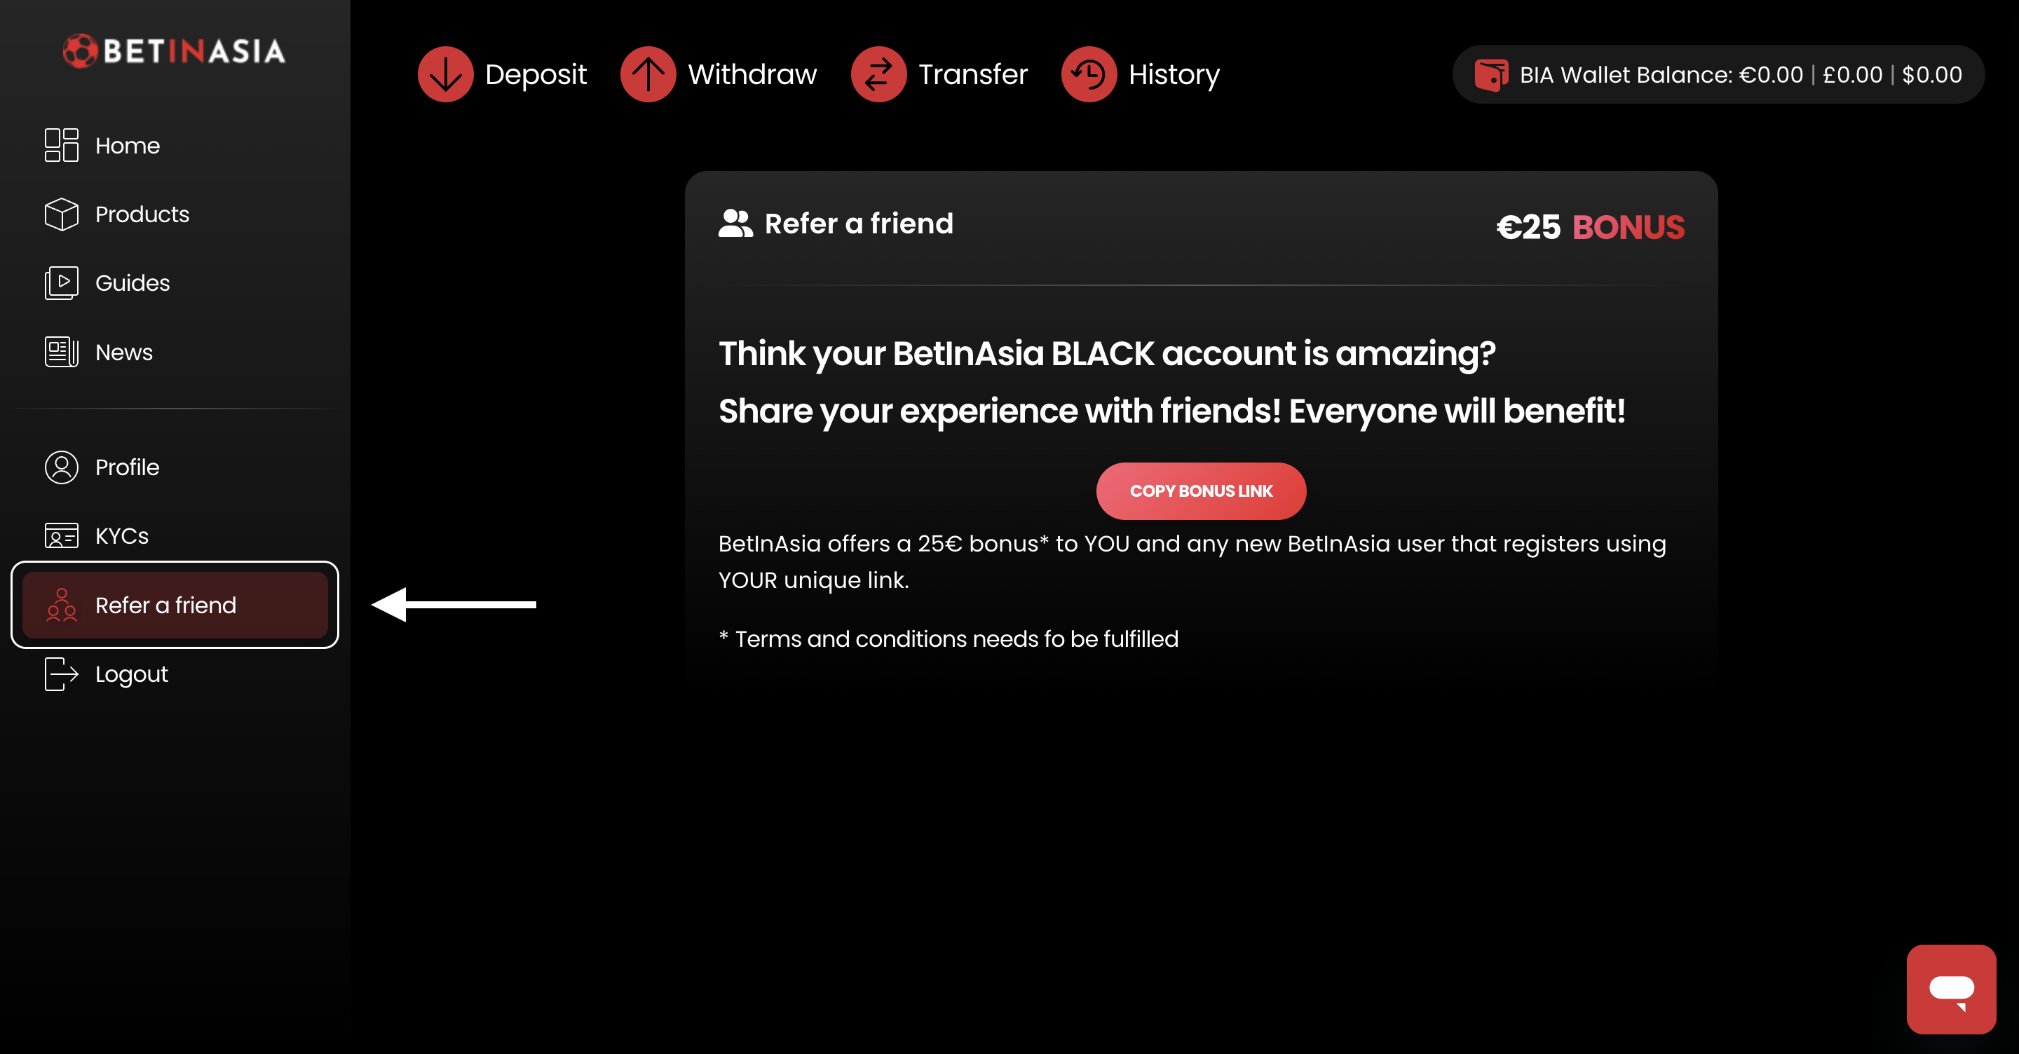Click the Home dashboard icon

[61, 146]
